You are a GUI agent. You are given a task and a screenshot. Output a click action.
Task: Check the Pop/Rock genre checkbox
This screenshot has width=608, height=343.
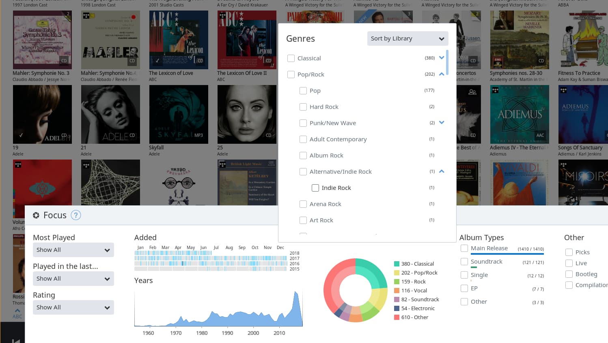point(291,75)
